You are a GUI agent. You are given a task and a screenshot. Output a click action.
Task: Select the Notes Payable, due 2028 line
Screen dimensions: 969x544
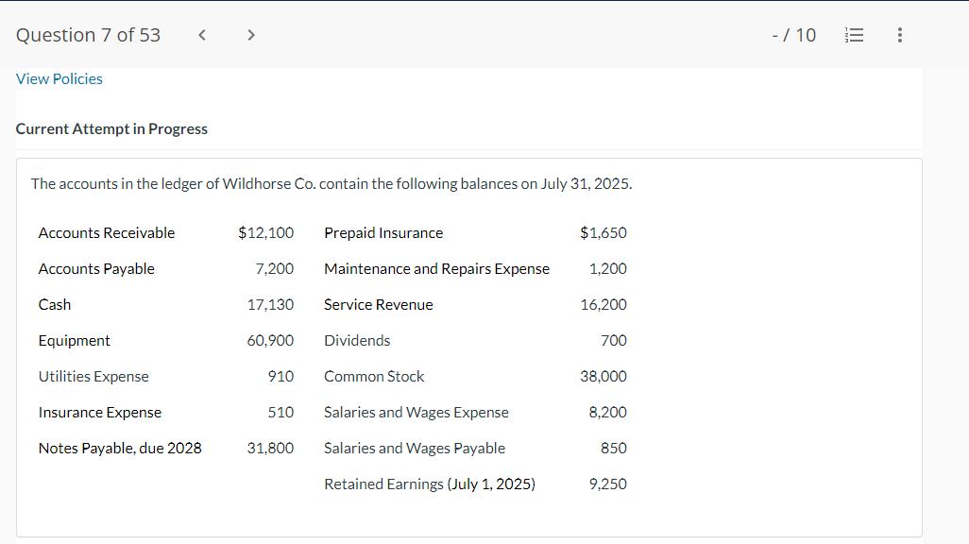pyautogui.click(x=120, y=448)
